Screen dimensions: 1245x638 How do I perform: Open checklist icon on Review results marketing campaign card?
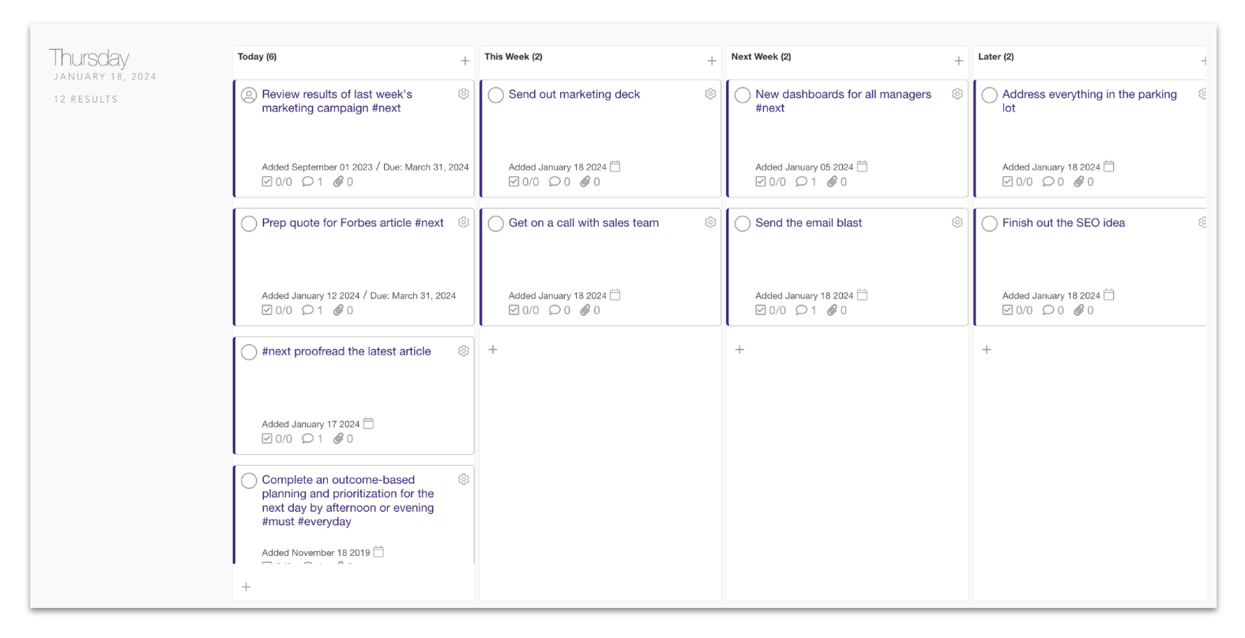tap(267, 182)
